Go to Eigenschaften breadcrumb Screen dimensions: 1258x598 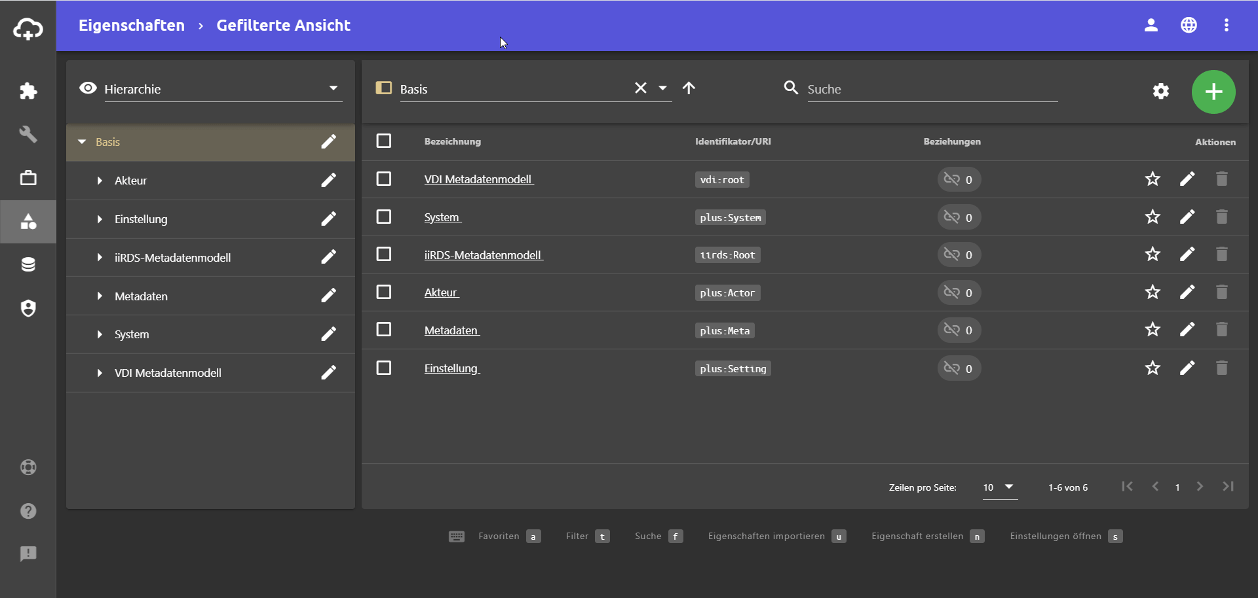coord(132,26)
